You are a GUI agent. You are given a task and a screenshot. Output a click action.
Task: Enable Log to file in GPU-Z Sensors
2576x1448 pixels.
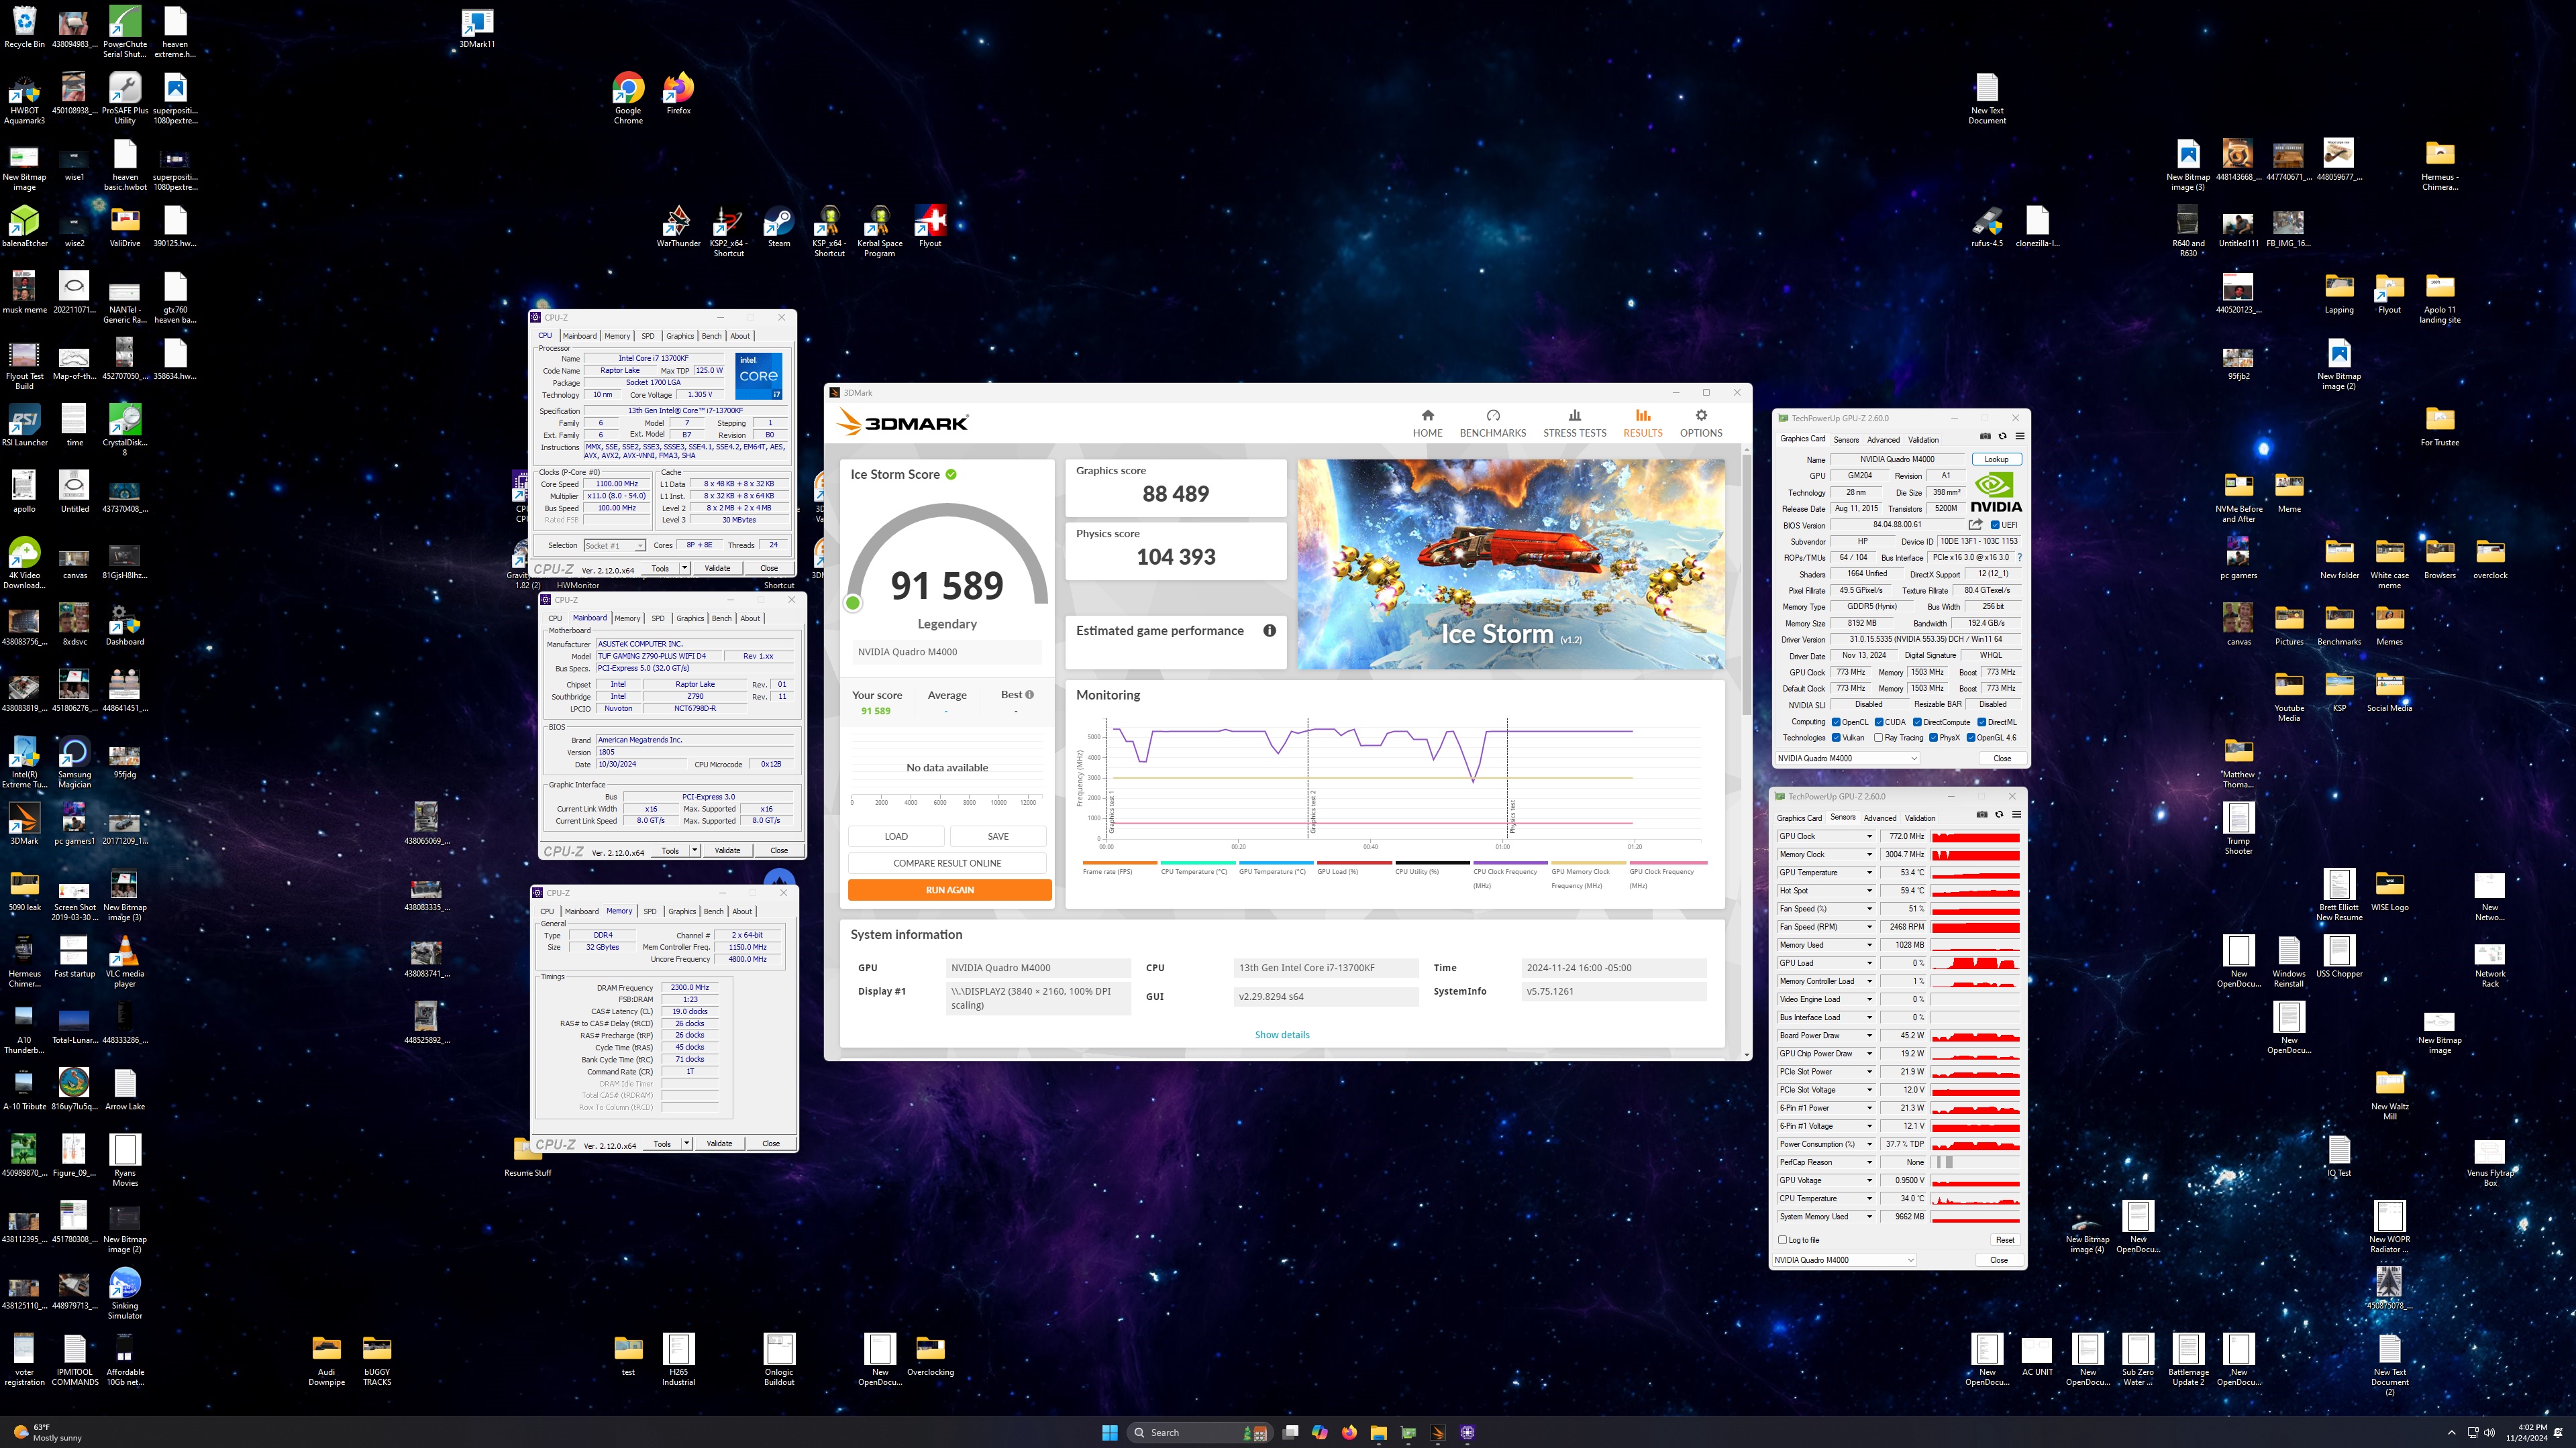click(1782, 1239)
